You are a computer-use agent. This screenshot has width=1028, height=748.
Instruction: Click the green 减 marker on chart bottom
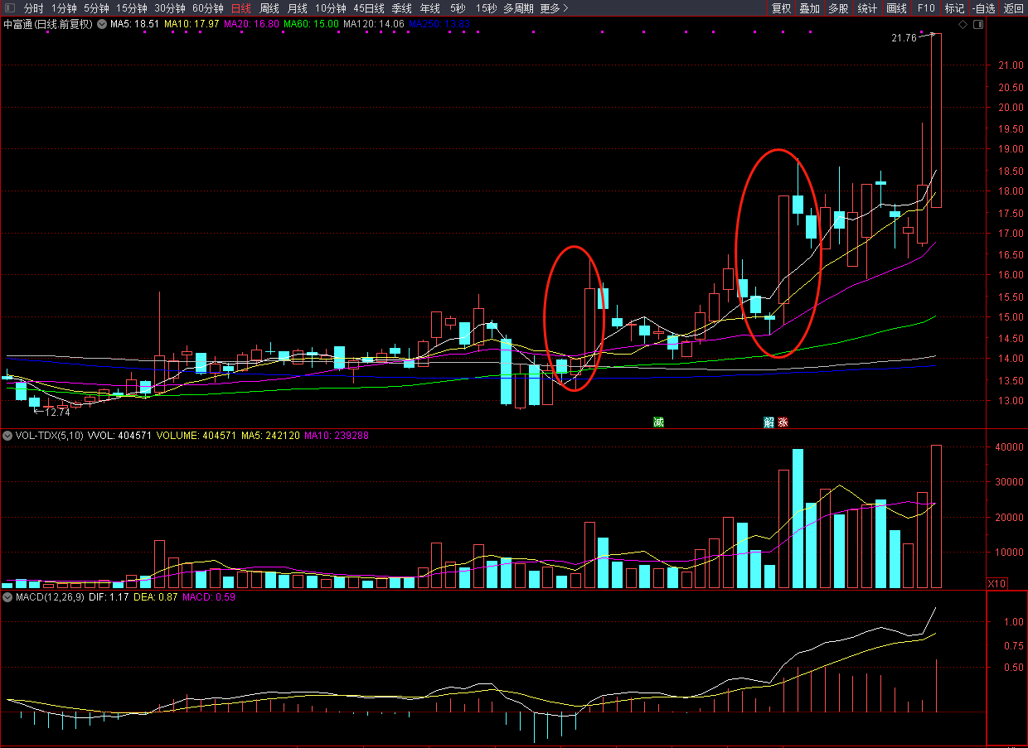[658, 422]
